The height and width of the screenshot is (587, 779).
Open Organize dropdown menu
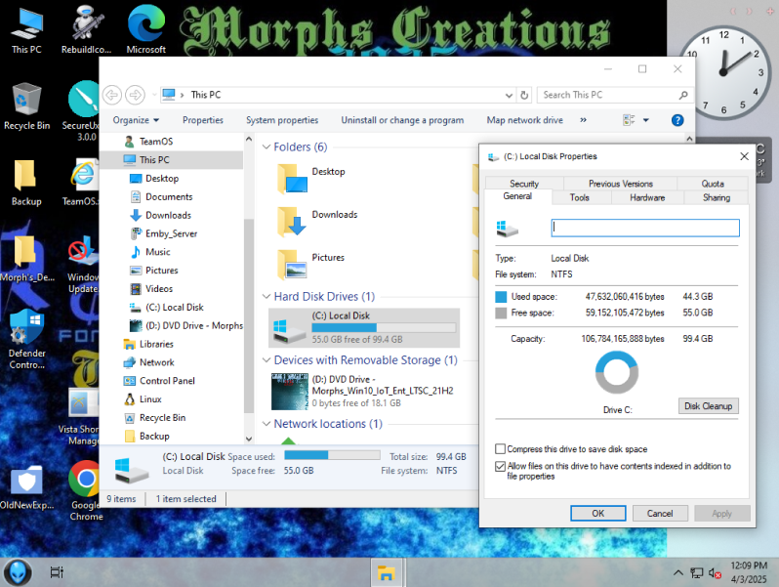tap(136, 120)
